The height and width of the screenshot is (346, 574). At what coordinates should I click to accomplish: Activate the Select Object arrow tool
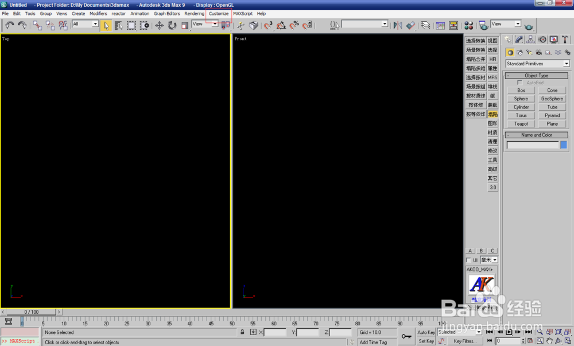(106, 25)
